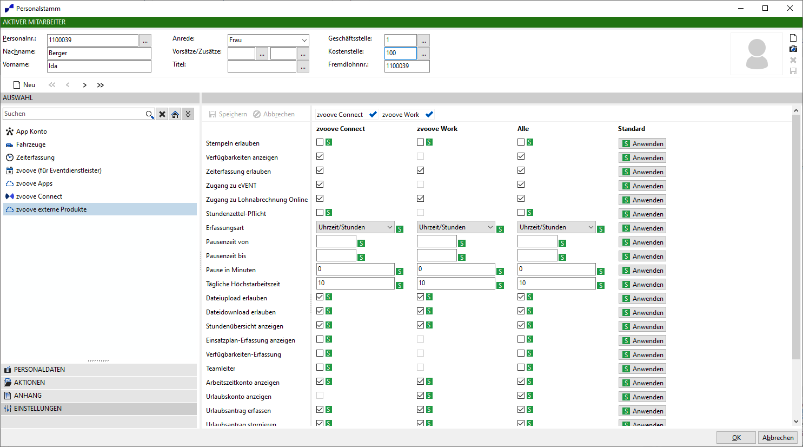Viewport: 803px width, 447px height.
Task: Click the OK button
Action: point(736,438)
